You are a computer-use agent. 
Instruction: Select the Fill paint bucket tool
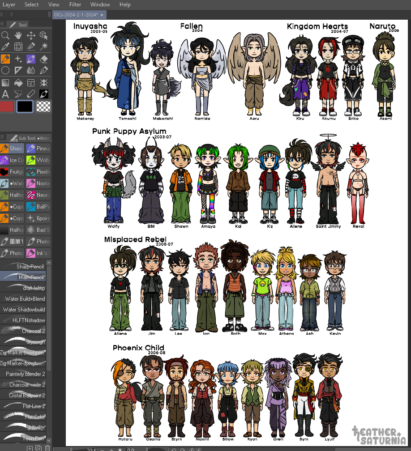(x=18, y=83)
